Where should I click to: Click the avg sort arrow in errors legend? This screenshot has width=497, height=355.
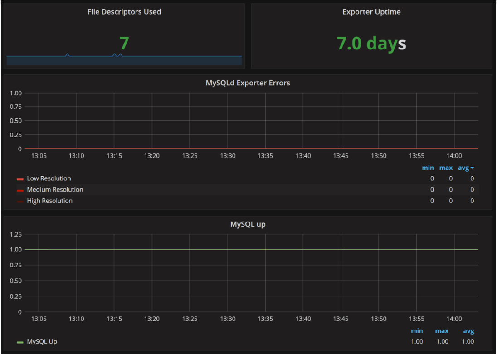tap(472, 168)
